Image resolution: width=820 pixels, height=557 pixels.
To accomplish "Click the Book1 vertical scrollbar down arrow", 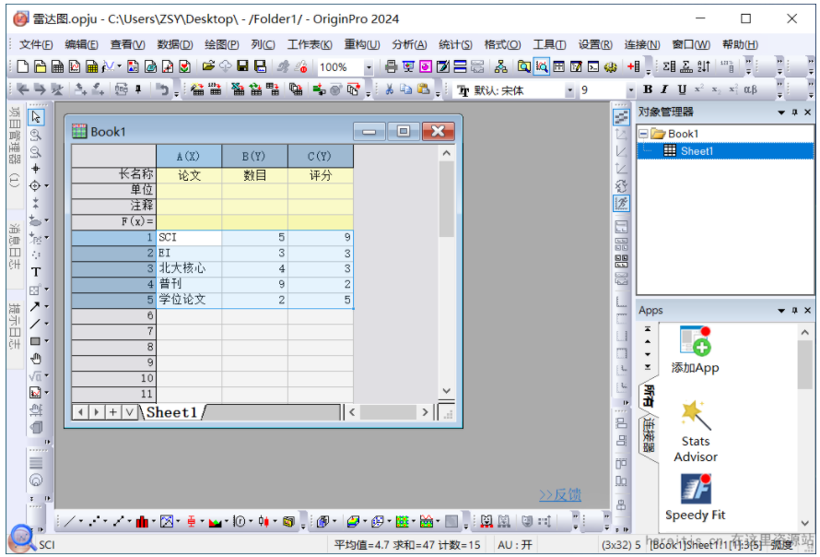I will 446,390.
